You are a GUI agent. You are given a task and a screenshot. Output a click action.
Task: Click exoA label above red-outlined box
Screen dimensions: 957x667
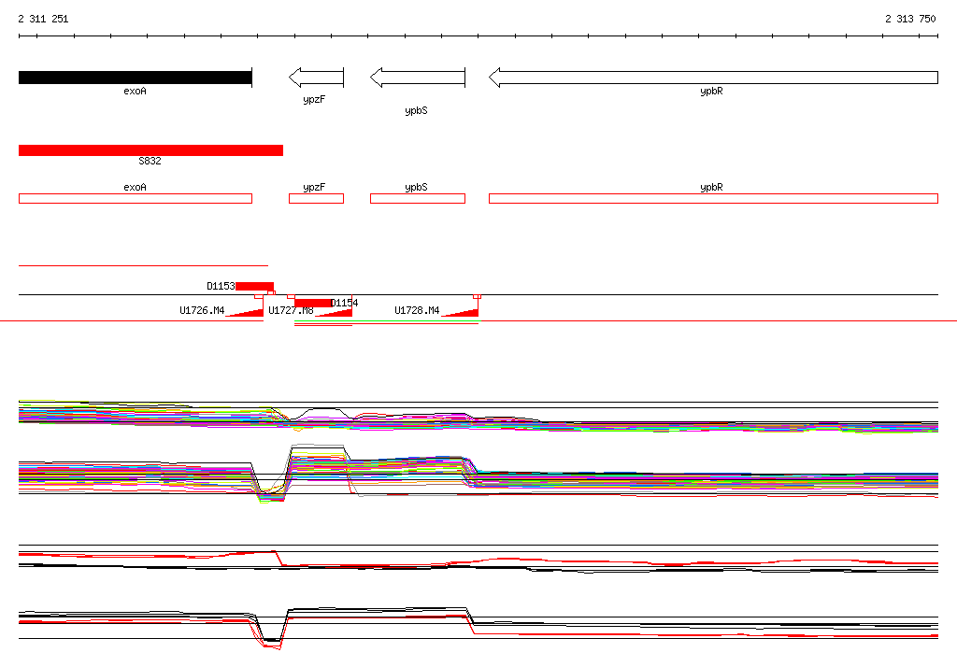135,188
